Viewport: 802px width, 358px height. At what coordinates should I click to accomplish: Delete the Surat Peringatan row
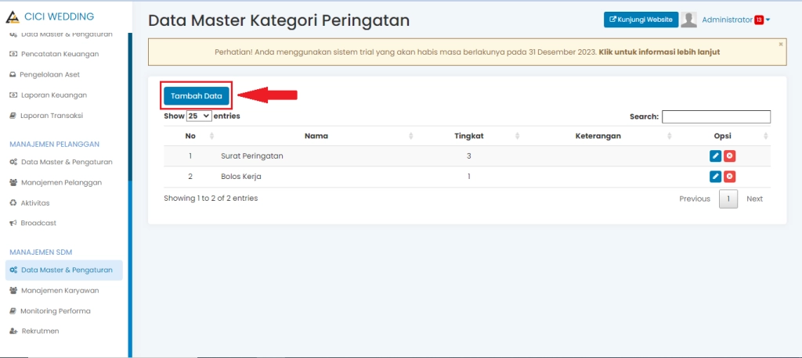tap(730, 156)
